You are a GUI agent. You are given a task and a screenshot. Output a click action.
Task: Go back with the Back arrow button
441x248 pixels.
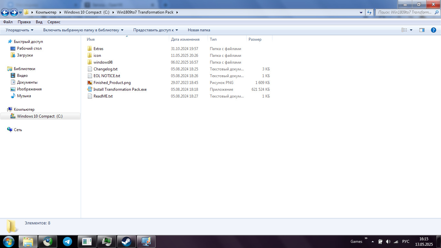[x=5, y=12]
